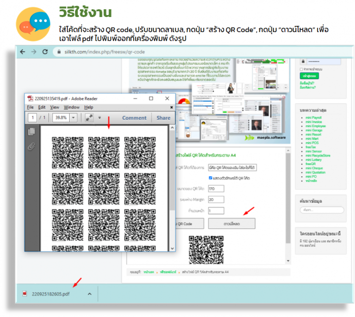Open the mini Cheque article link

point(314,168)
